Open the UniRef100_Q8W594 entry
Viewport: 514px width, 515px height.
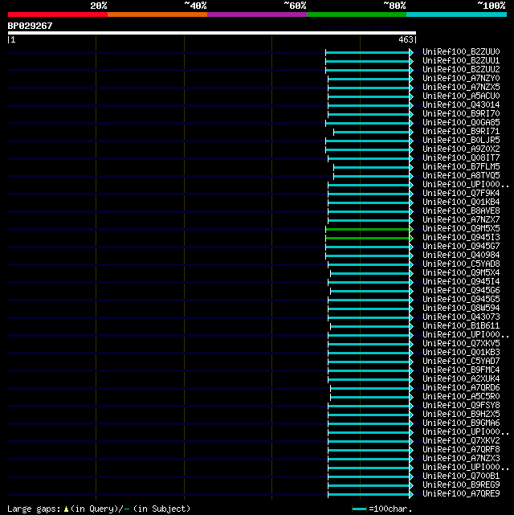[x=461, y=309]
